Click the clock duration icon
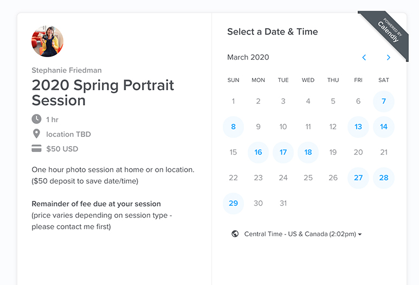This screenshot has height=285, width=419. point(36,119)
